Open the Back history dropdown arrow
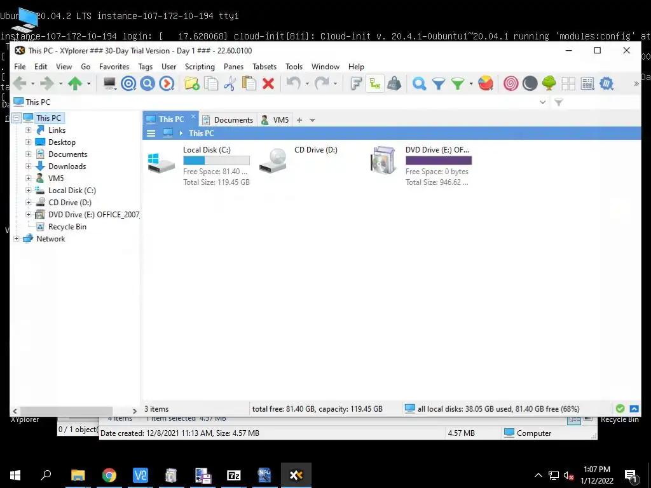Image resolution: width=651 pixels, height=488 pixels. click(x=33, y=84)
